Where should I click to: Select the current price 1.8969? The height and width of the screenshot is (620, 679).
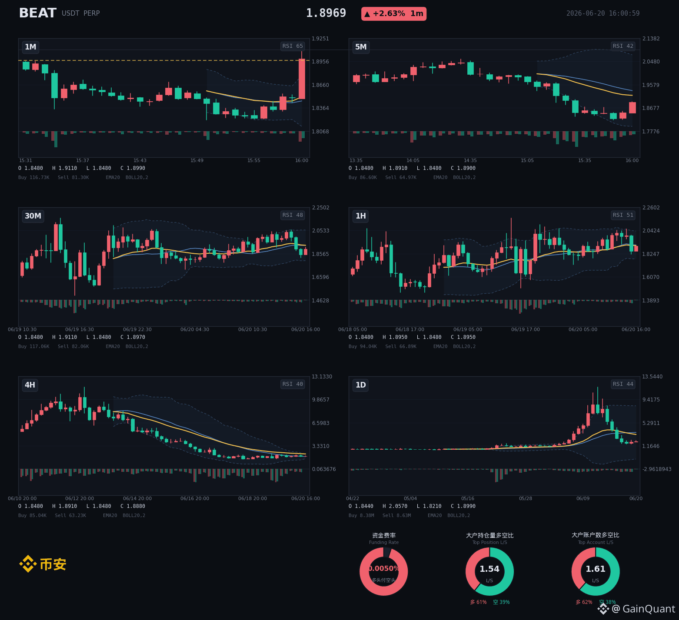coord(326,13)
